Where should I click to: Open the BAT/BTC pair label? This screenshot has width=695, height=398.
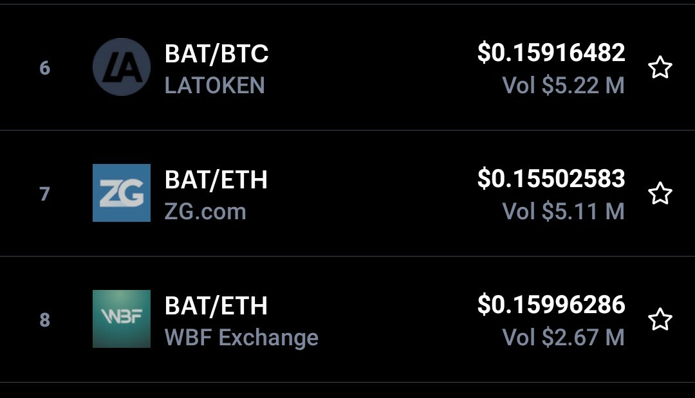[x=216, y=54]
